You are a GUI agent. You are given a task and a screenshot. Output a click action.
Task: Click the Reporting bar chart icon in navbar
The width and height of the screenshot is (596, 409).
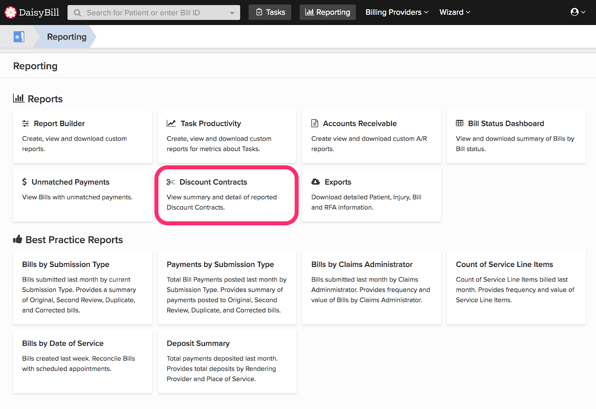pos(309,12)
